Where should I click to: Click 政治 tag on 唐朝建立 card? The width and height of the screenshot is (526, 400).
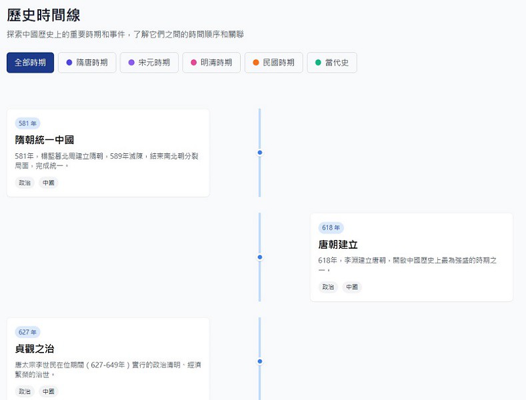pos(328,287)
